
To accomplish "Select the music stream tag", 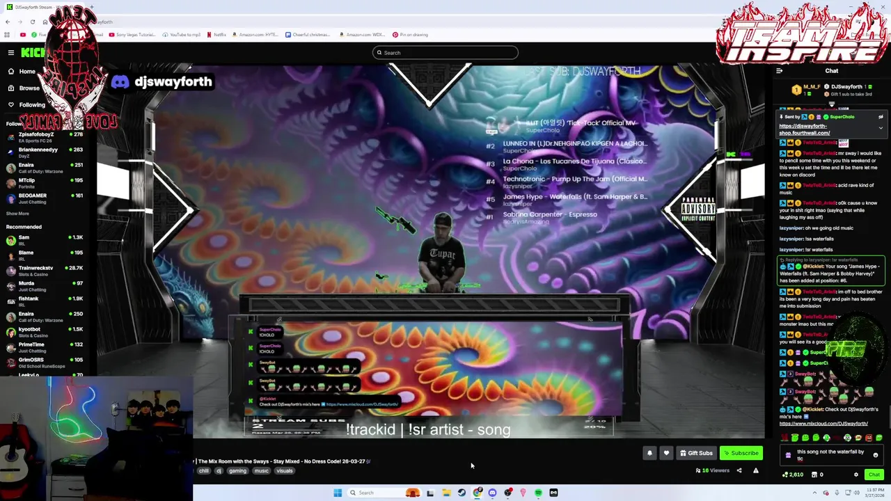I will coord(261,471).
